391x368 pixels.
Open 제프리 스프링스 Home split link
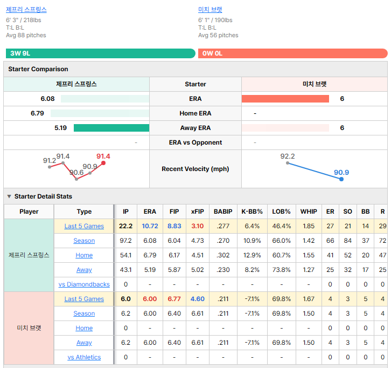84,255
